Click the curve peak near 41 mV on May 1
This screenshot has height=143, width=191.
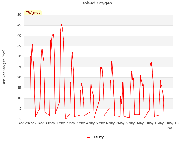click(x=53, y=35)
